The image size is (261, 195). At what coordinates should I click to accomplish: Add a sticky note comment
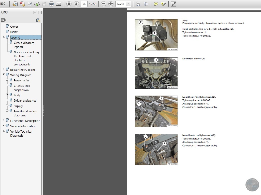click(x=156, y=4)
